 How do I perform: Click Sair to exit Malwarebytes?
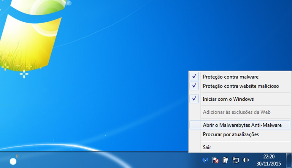tap(240, 147)
